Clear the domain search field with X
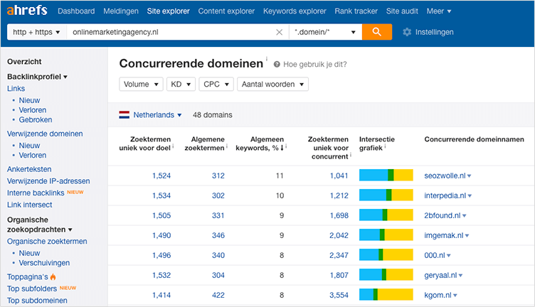The height and width of the screenshot is (307, 535). (279, 32)
